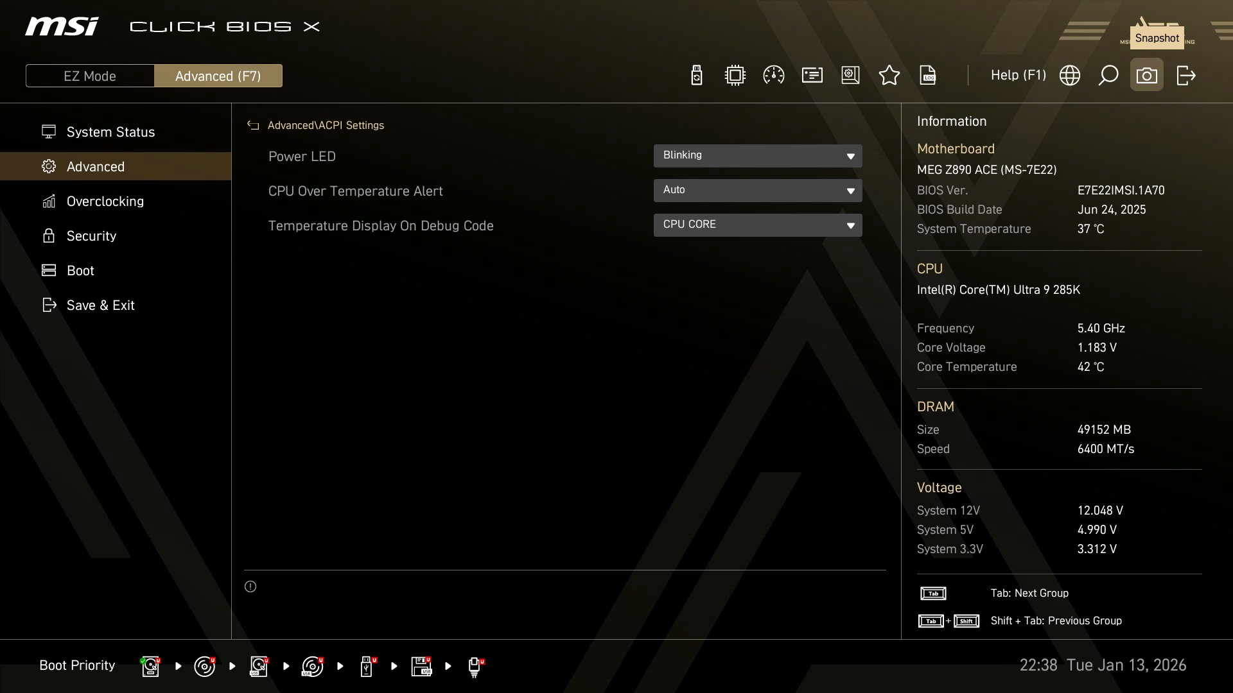Select the USB floppy boot device icon
Viewport: 1233px width, 693px height.
(421, 666)
